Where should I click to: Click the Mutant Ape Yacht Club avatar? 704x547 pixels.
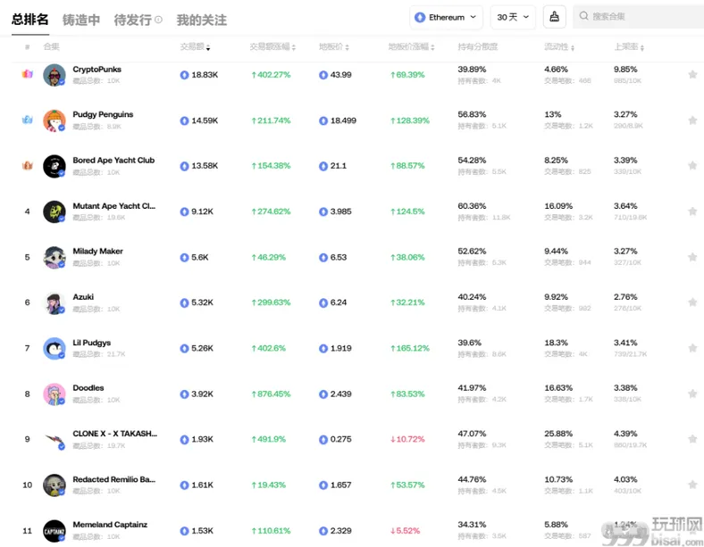[54, 211]
